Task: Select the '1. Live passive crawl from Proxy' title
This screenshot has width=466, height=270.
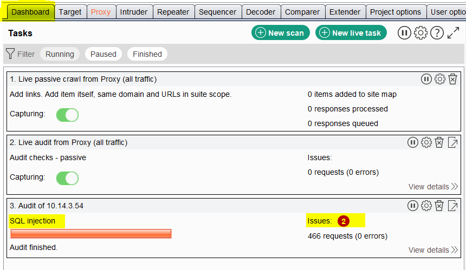Action: click(x=83, y=79)
